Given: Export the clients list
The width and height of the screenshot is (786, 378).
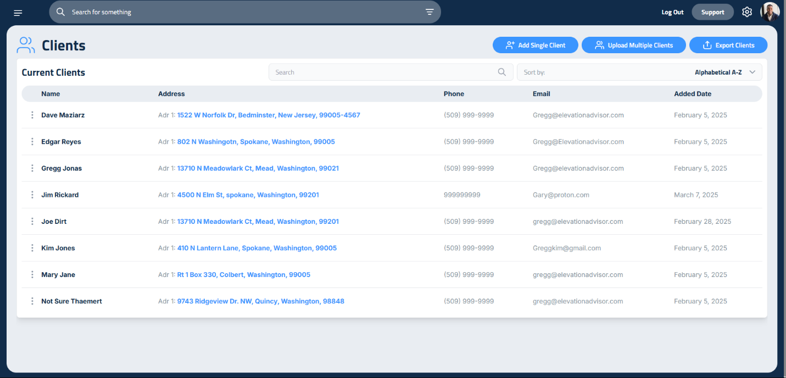Looking at the screenshot, I should pyautogui.click(x=728, y=46).
